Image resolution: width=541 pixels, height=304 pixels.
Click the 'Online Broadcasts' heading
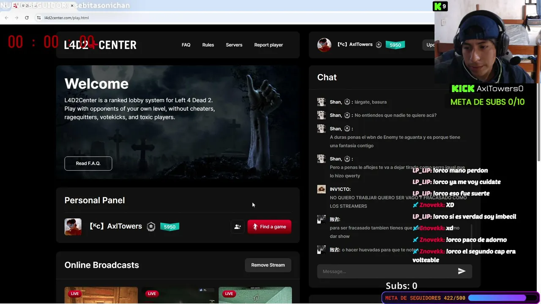pos(101,265)
